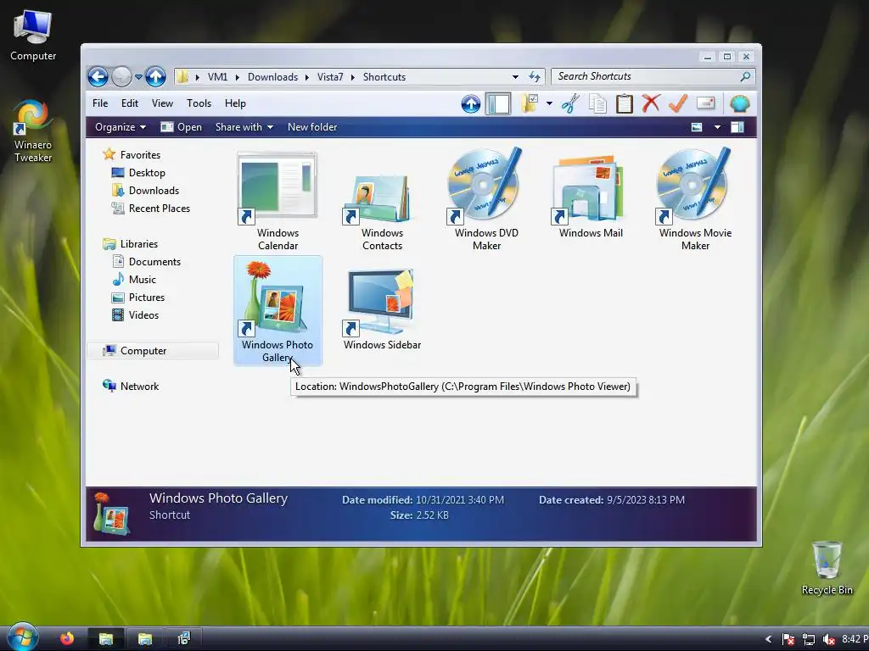The height and width of the screenshot is (651, 869).
Task: Click the Email envelope toolbar icon
Action: pyautogui.click(x=705, y=103)
